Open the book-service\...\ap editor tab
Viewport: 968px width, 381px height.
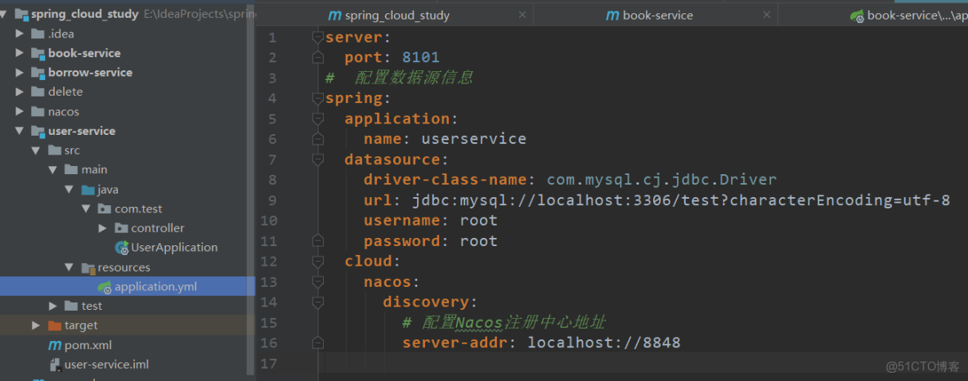pos(873,16)
